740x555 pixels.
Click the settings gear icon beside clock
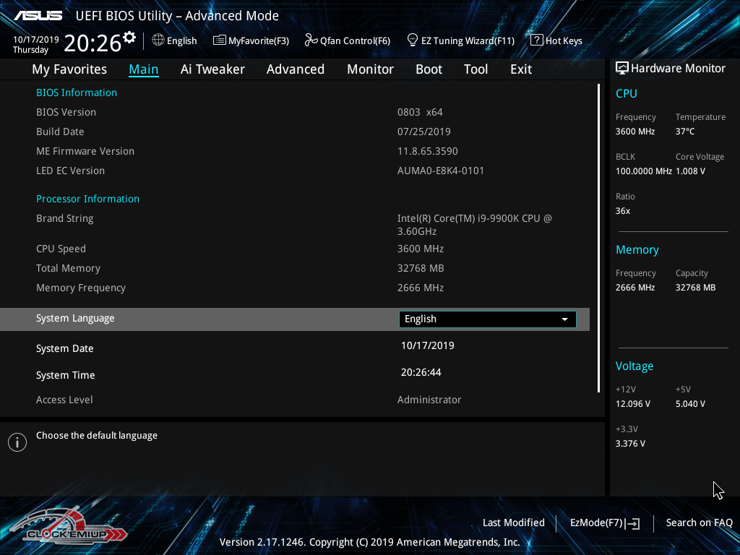[129, 37]
